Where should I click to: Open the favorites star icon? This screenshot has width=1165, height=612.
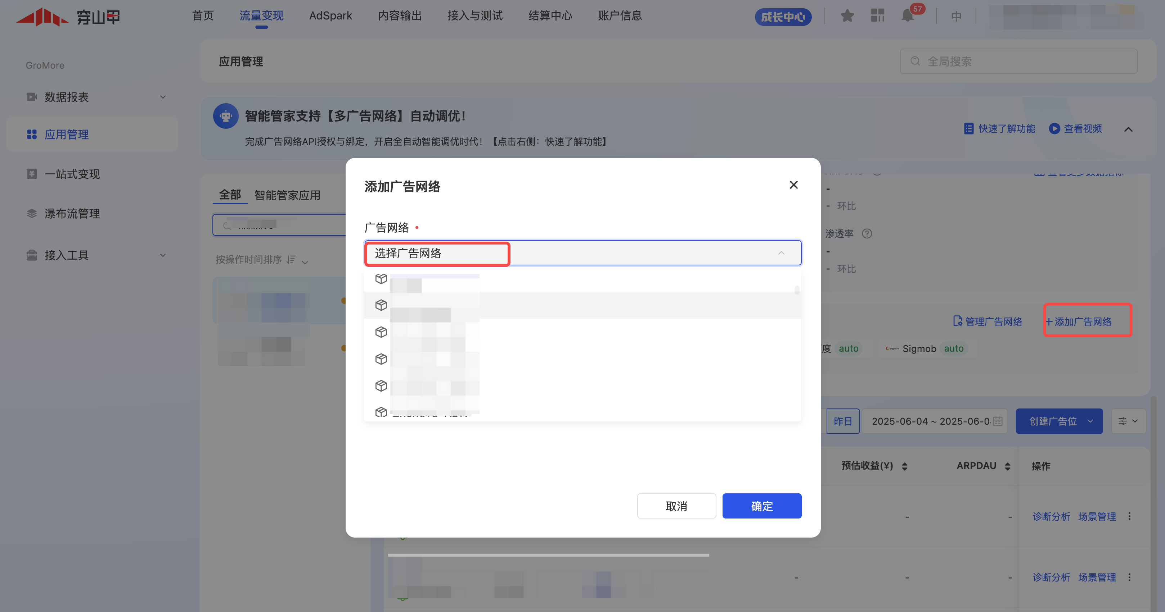click(847, 16)
